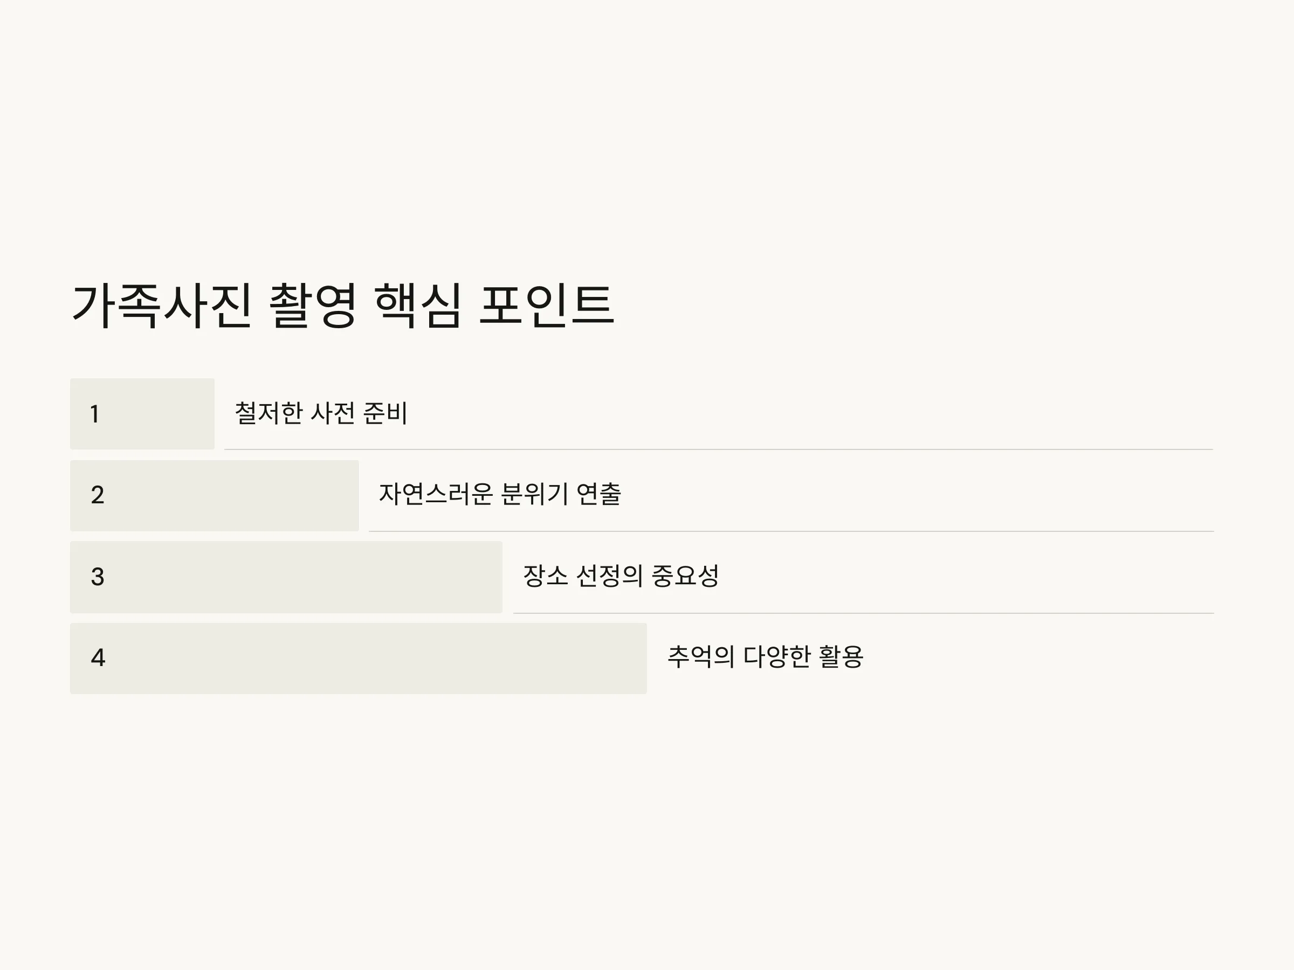
Task: Click the numeral 4 label
Action: [98, 658]
